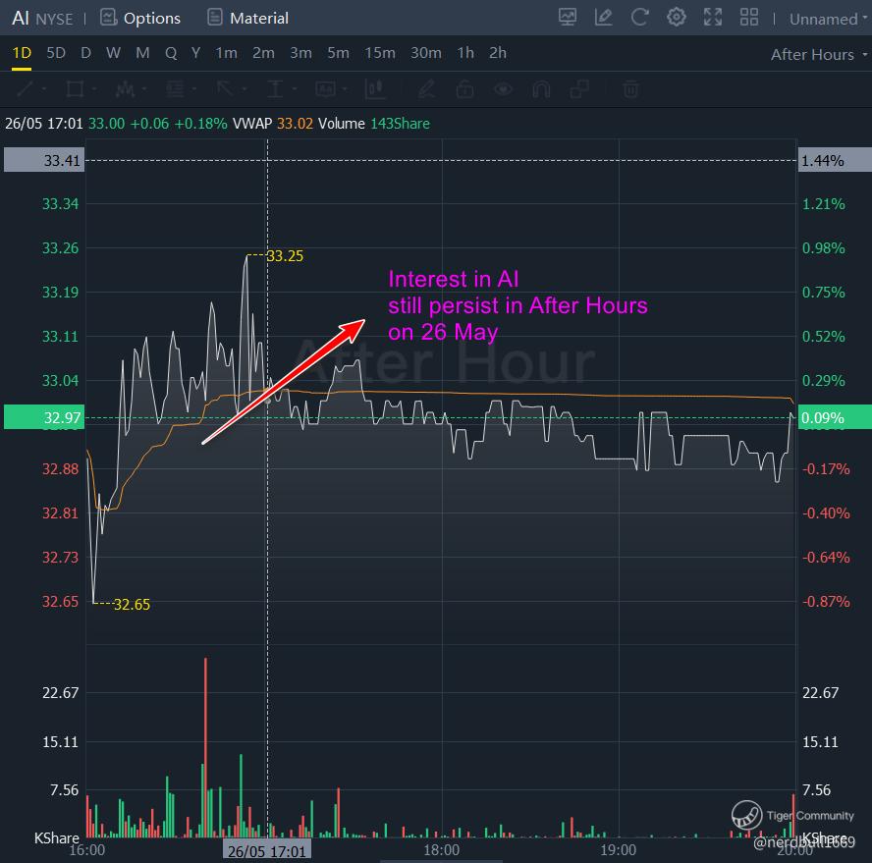Click the pencil edit drawings icon
The image size is (872, 863).
(426, 88)
